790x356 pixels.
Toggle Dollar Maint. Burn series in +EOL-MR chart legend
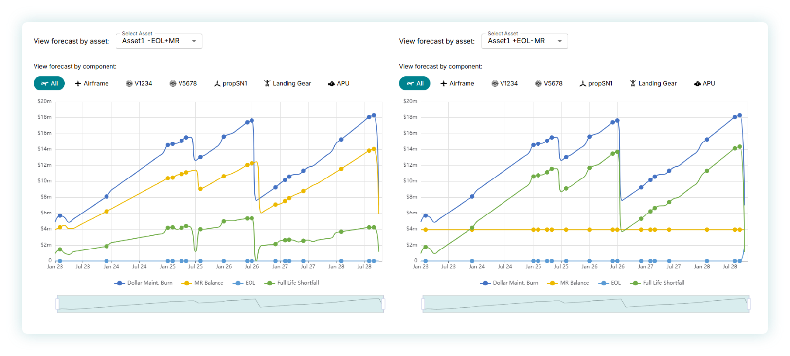(x=509, y=283)
